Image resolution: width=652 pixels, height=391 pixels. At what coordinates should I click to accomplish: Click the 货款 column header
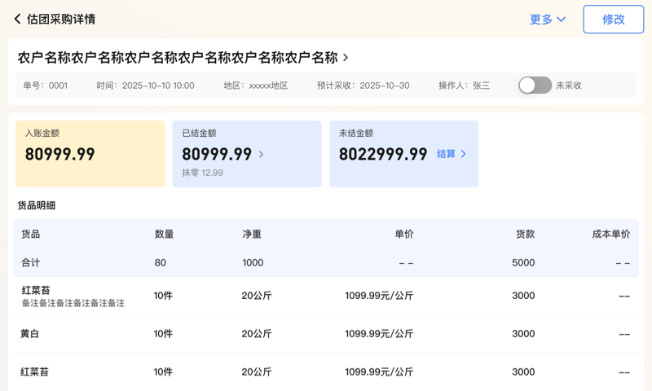pyautogui.click(x=525, y=235)
